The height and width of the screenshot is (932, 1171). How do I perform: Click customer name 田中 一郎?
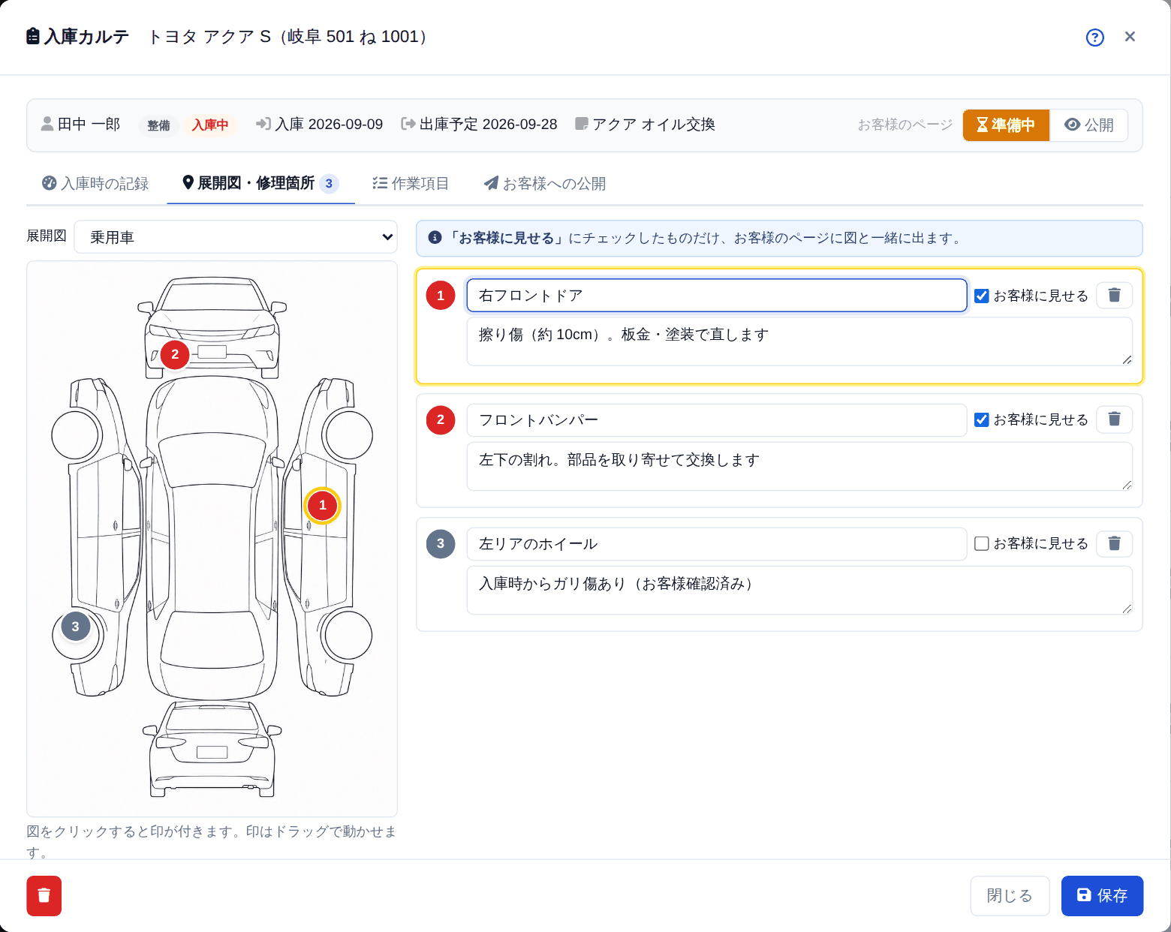click(89, 125)
